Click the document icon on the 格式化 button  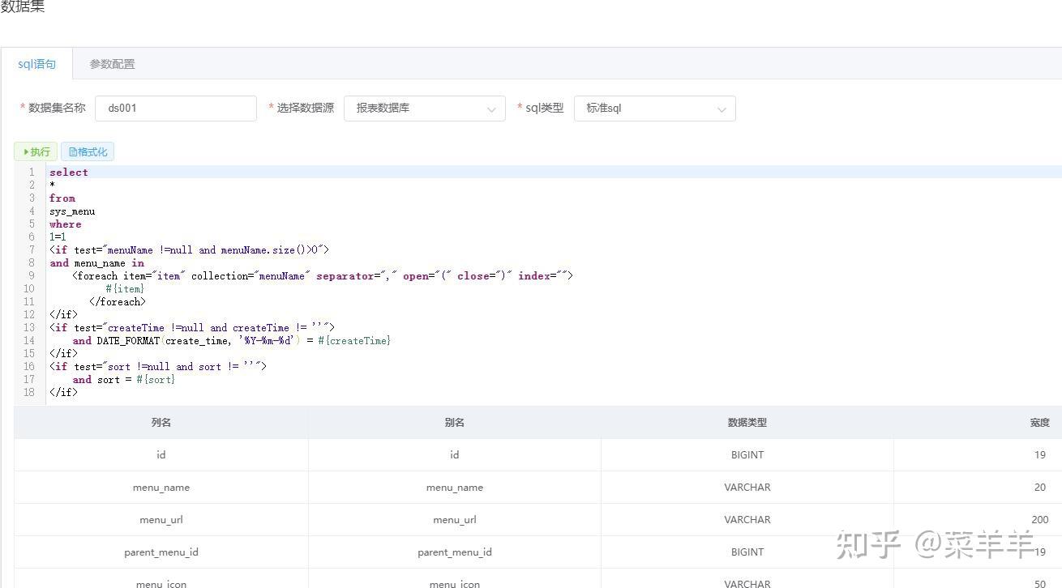click(75, 151)
